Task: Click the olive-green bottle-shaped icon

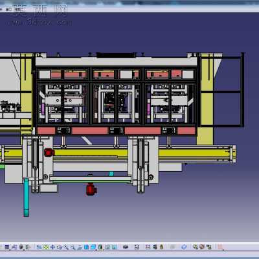Action: (x=161, y=247)
